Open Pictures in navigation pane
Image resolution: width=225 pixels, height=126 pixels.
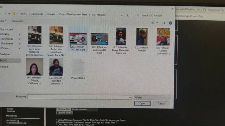[5, 48]
